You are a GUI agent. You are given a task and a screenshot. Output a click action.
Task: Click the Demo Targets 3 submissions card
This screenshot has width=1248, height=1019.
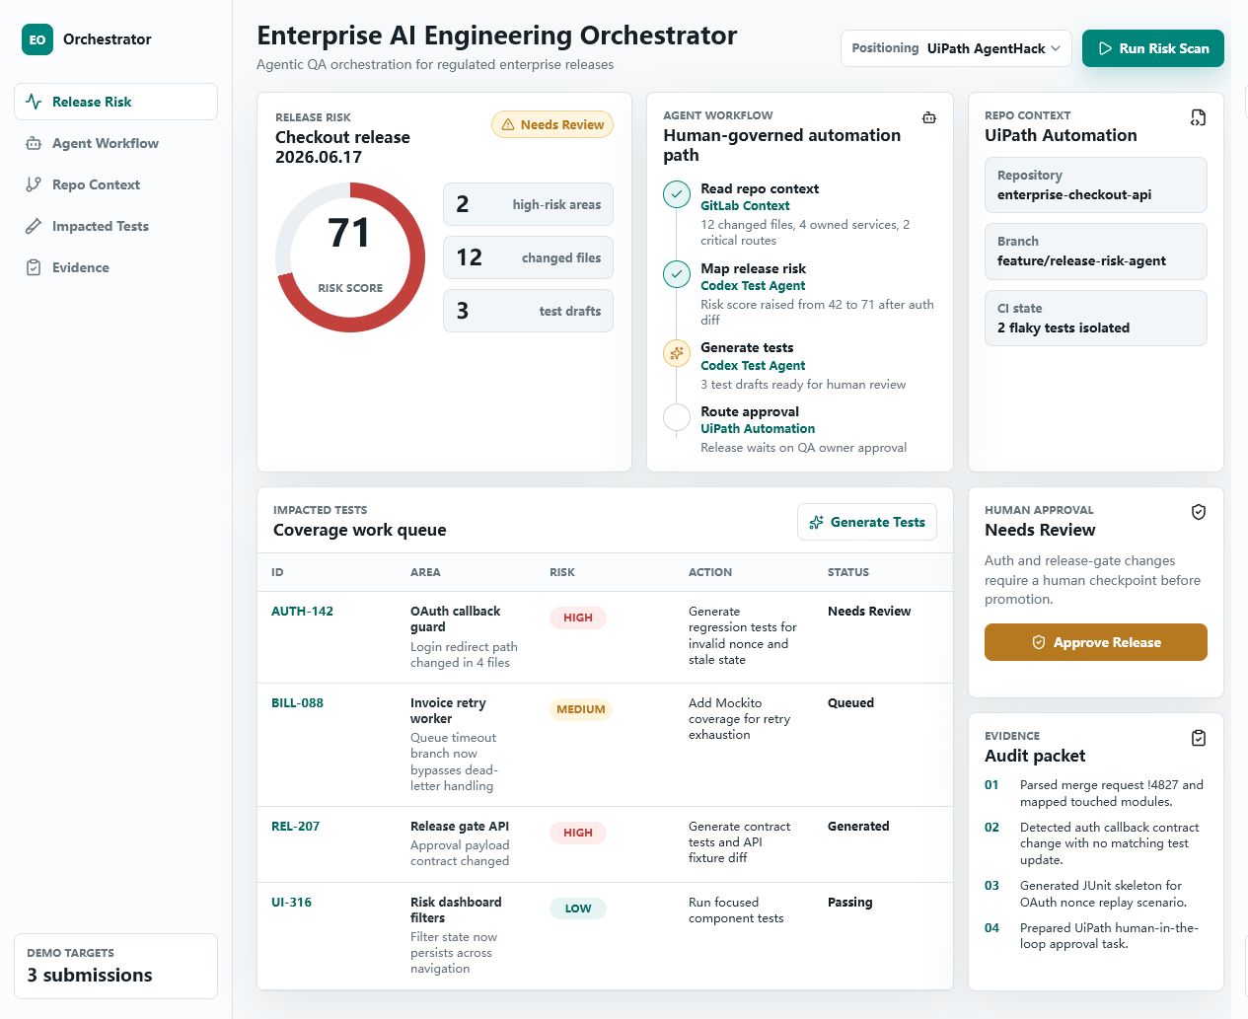pos(115,966)
